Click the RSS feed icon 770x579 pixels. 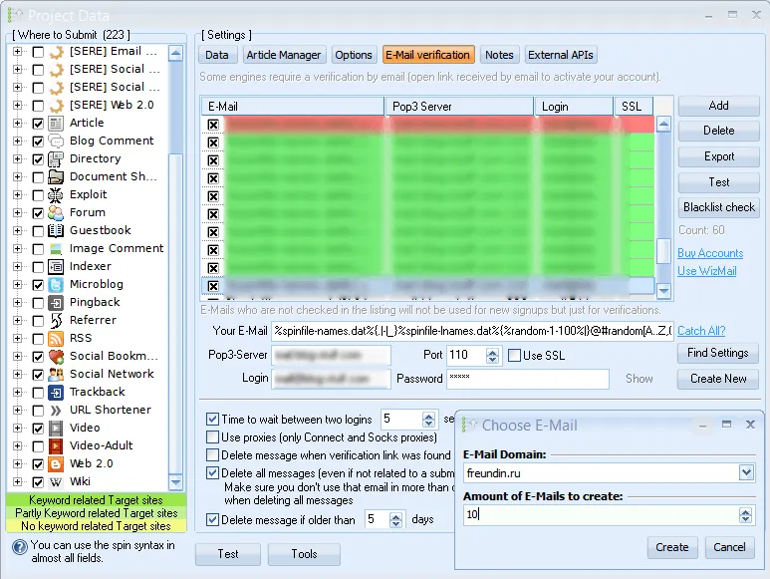(x=57, y=338)
